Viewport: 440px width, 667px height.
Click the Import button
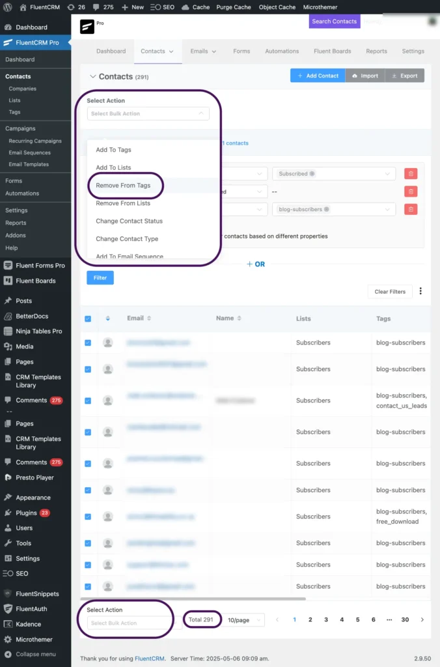365,76
